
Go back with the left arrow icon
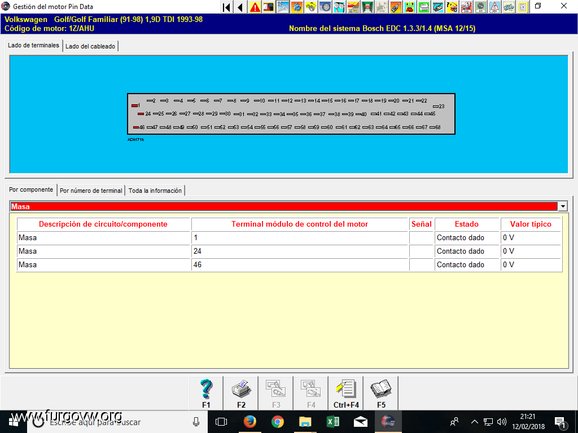[240, 7]
